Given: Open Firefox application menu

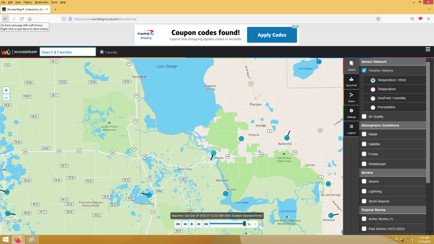Looking at the screenshot, I should 428,19.
